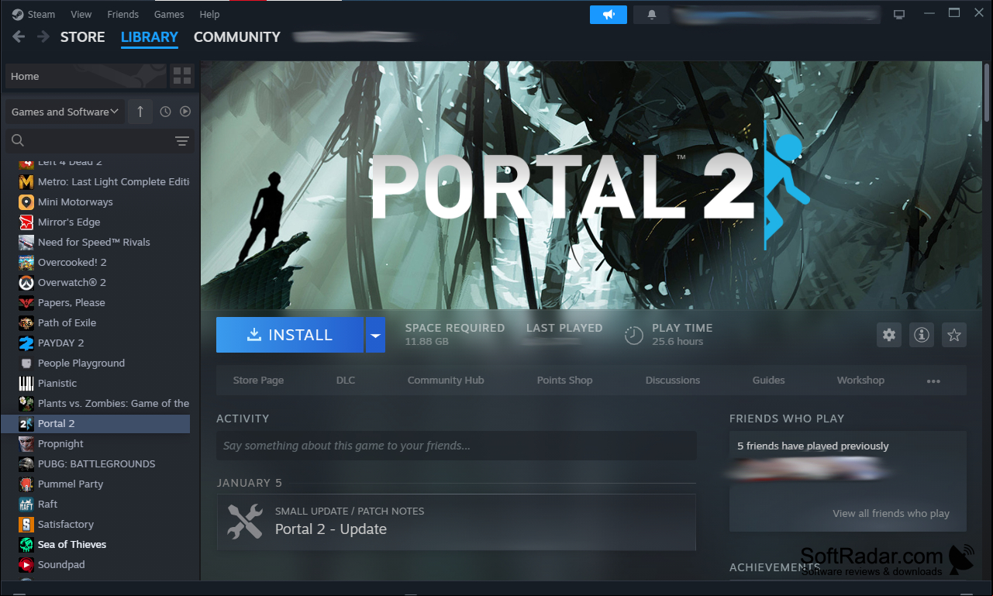Show Portal 2 game info icon

coord(922,335)
